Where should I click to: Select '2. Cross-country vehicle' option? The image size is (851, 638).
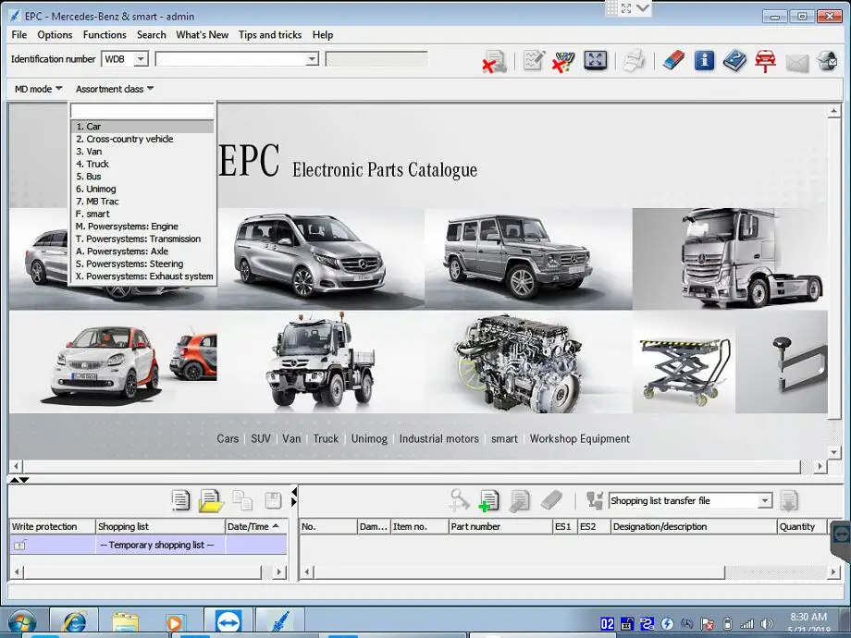point(142,139)
